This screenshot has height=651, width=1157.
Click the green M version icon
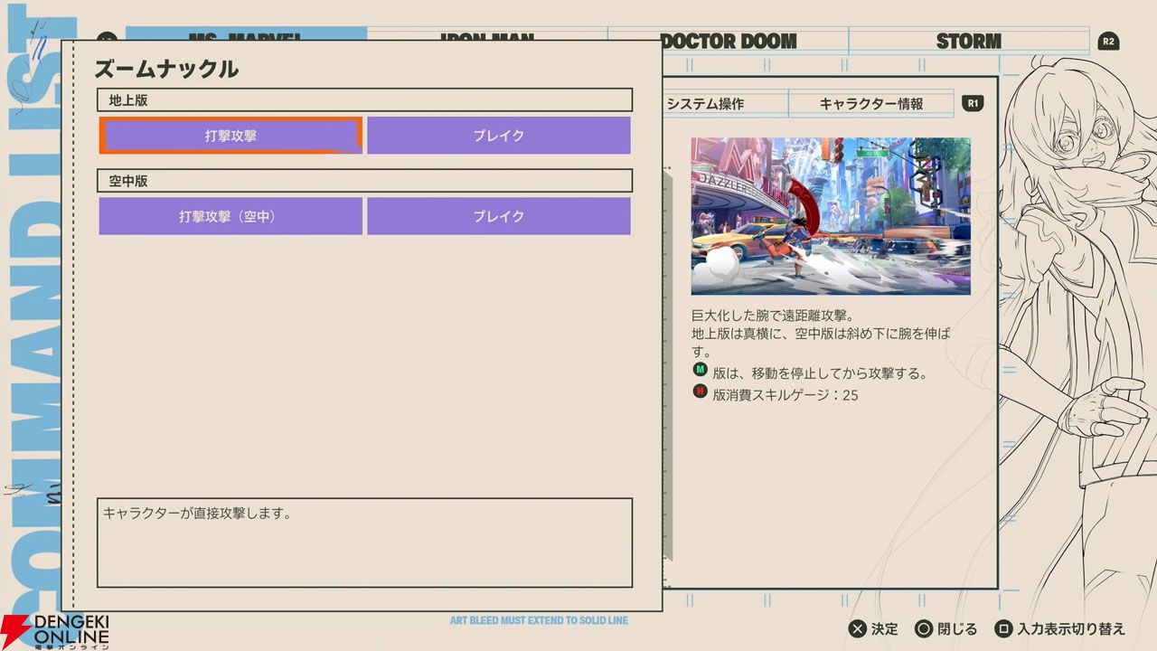click(700, 371)
